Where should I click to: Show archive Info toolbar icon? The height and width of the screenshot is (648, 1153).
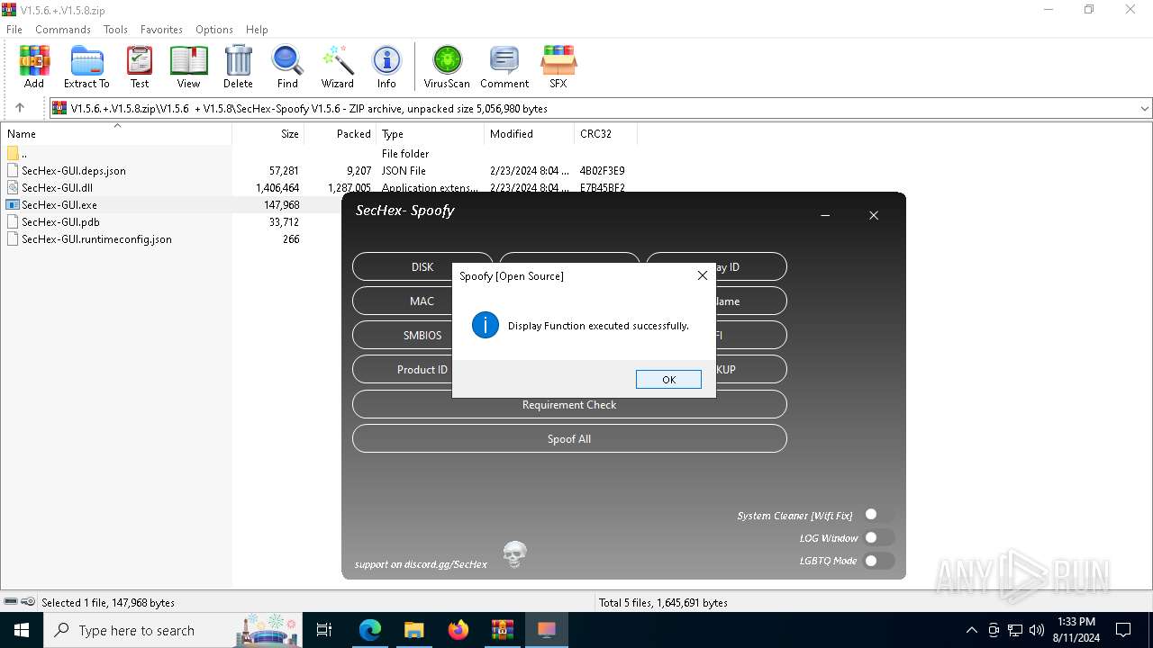[x=386, y=67]
